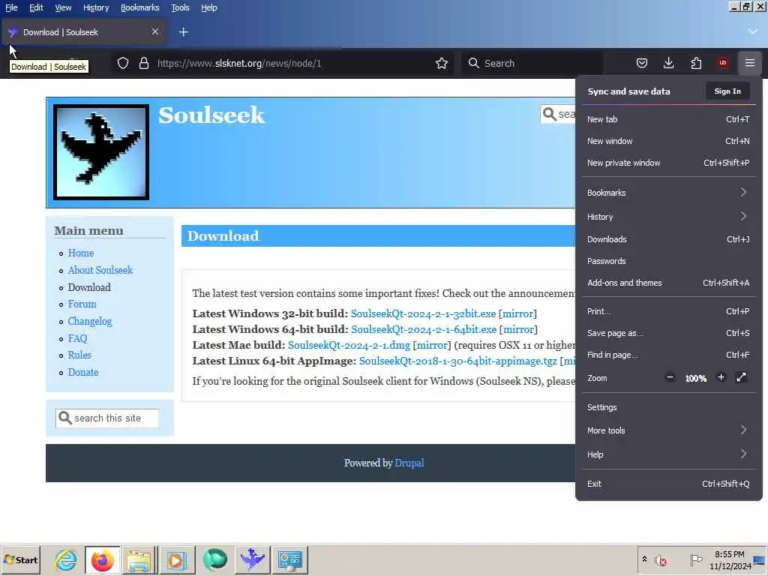Click the padlock site security icon
The width and height of the screenshot is (768, 576).
coord(143,63)
